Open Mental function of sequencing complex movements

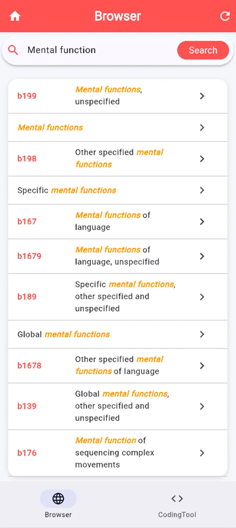coord(114,452)
